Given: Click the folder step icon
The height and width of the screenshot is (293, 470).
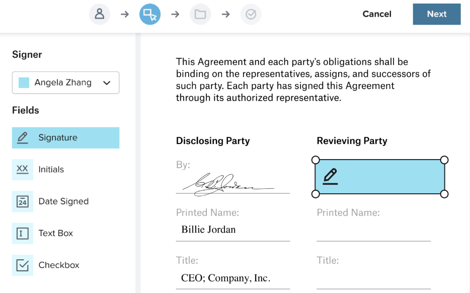Looking at the screenshot, I should 200,14.
